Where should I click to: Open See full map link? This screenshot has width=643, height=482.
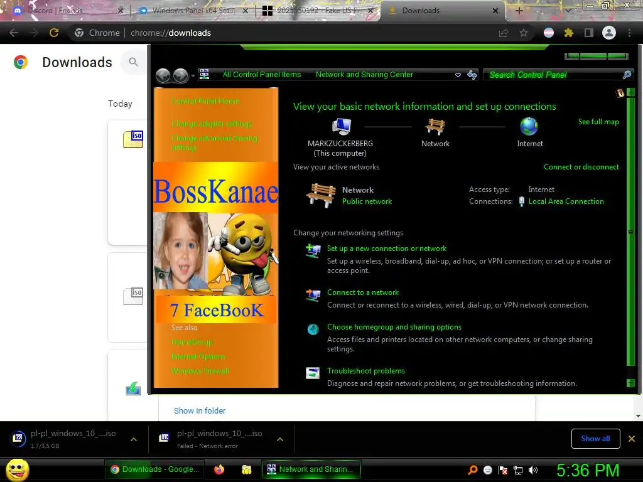pyautogui.click(x=598, y=122)
